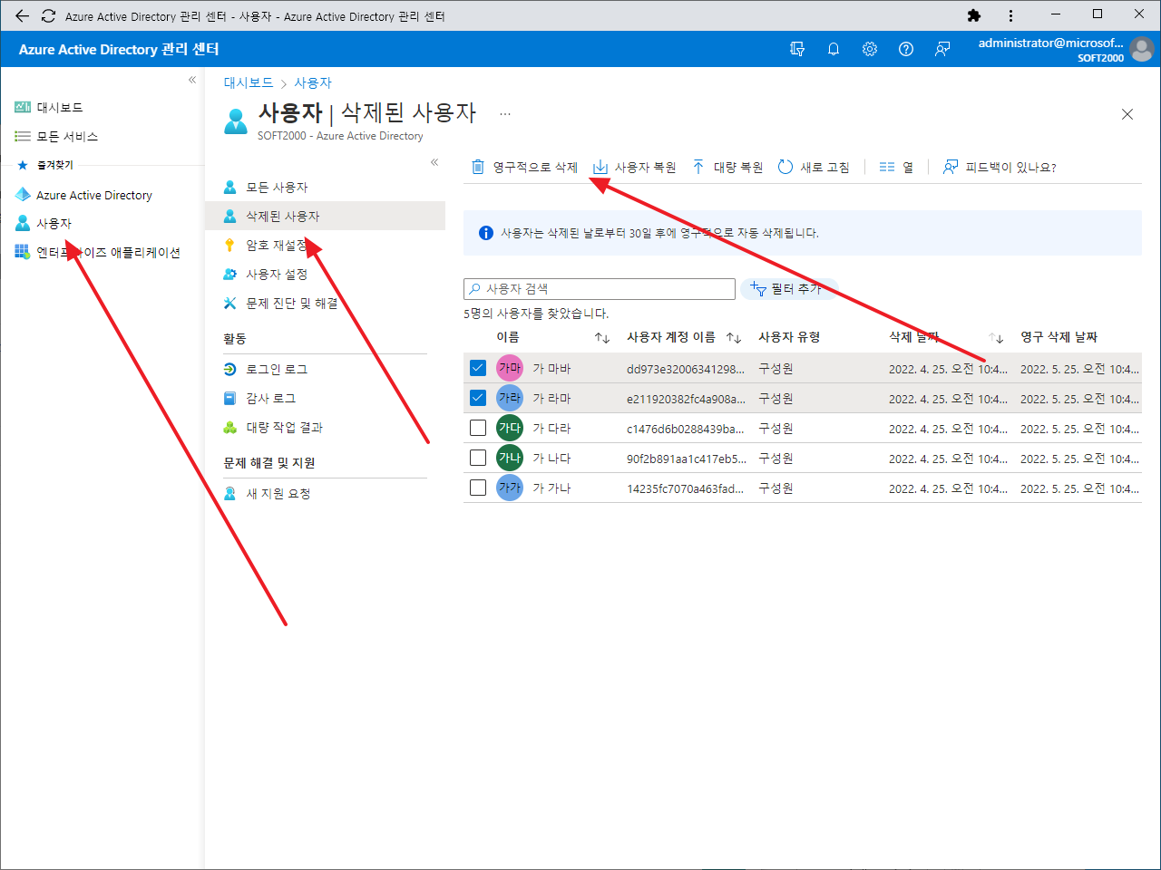Image resolution: width=1161 pixels, height=870 pixels.
Task: Click the 영구적으로 삭제 trash icon
Action: [478, 167]
